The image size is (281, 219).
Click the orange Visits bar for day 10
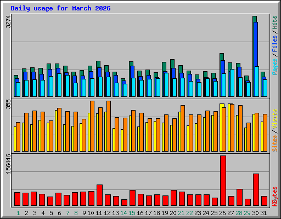coord(92,126)
